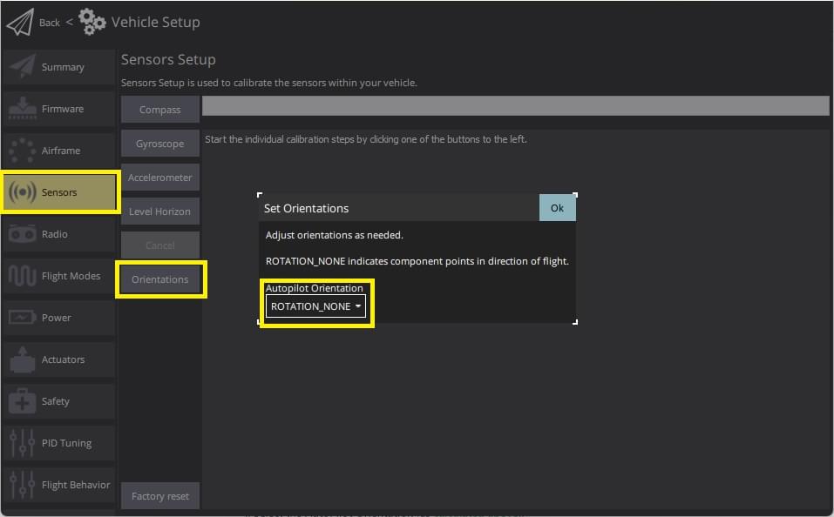
Task: Click the calibration progress bar
Action: coord(515,105)
